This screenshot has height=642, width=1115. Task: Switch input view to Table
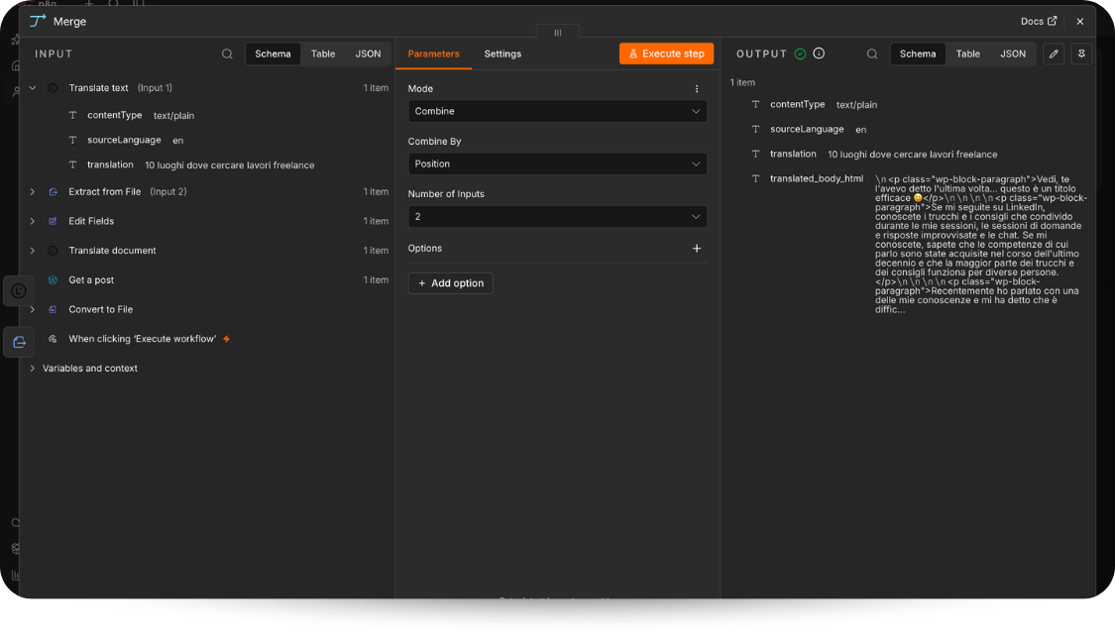coord(323,54)
